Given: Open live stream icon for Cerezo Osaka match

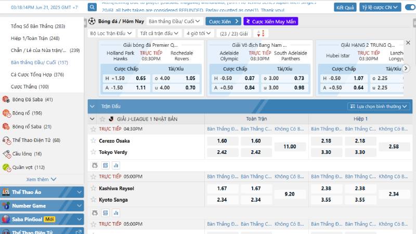Looking at the screenshot, I should click(x=95, y=165).
